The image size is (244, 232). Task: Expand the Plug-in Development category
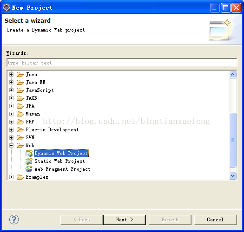click(11, 129)
